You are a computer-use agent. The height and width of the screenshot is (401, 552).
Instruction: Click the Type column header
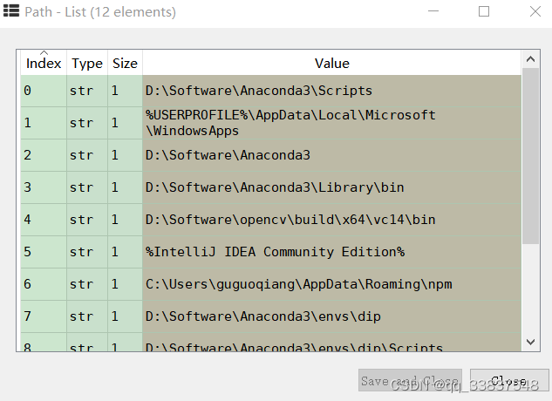click(x=87, y=64)
